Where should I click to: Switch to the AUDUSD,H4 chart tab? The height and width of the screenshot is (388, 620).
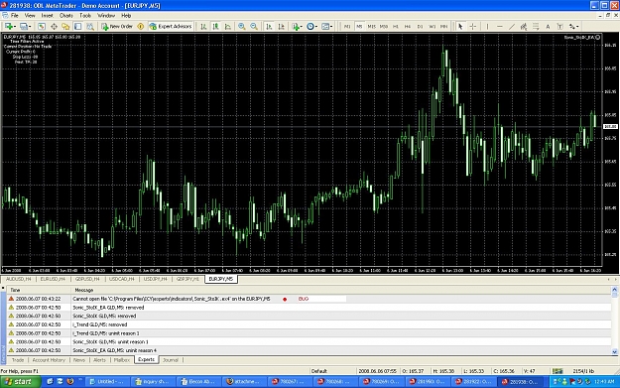pos(18,279)
